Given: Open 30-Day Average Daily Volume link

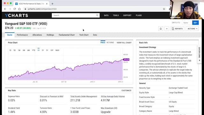Looking at the screenshot, I should click(x=113, y=96).
